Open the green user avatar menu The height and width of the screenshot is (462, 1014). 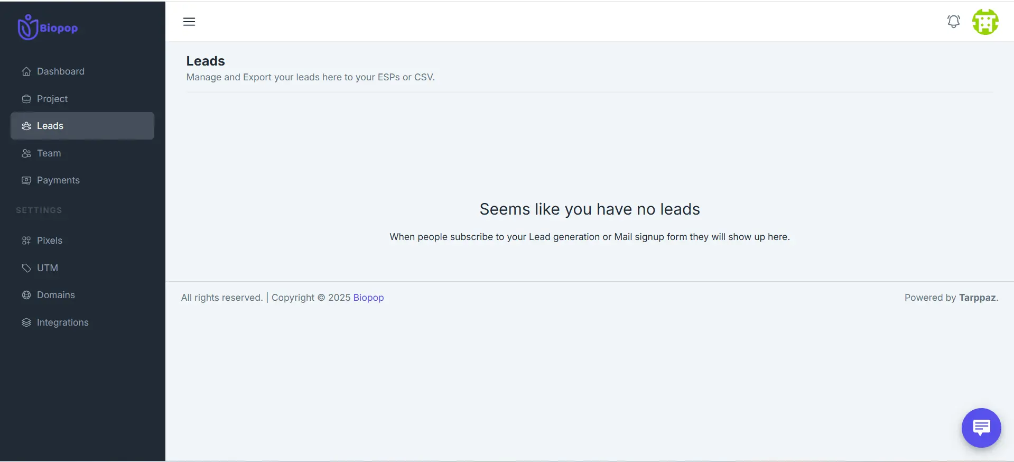[985, 22]
